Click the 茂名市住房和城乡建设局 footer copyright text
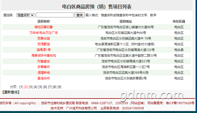This screenshot has height=113, width=197. [58, 103]
